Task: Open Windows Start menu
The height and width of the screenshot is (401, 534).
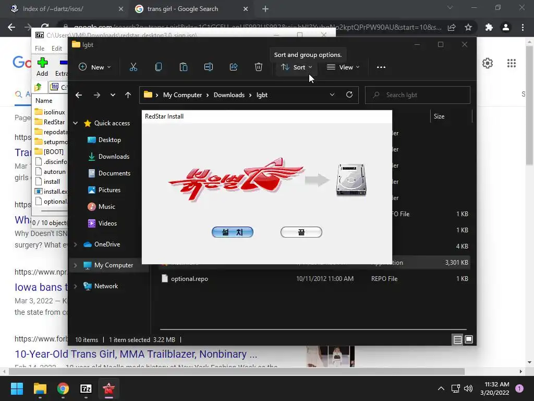Action: (17, 388)
